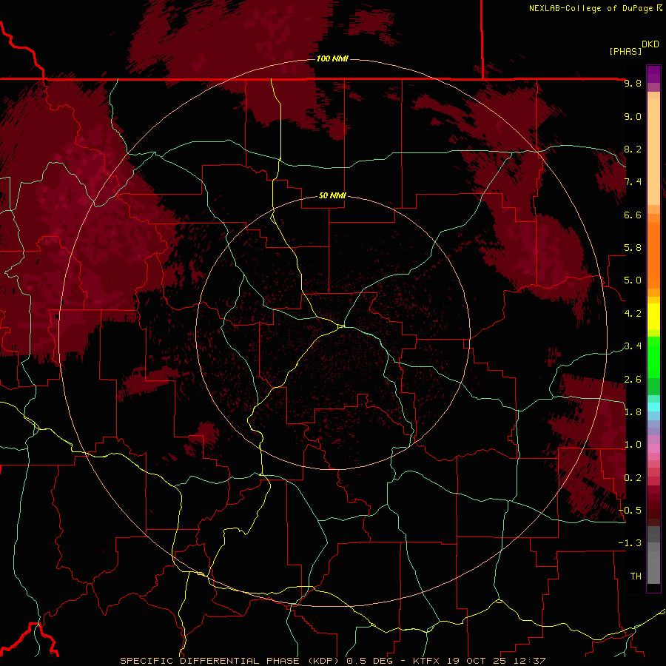Click the [PHAS] label above the legend
The image size is (666, 666).
(x=625, y=51)
